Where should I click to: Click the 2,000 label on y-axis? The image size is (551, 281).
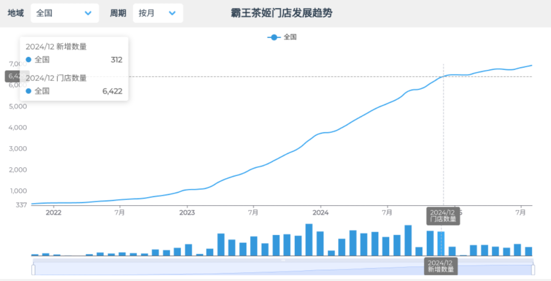pyautogui.click(x=17, y=170)
